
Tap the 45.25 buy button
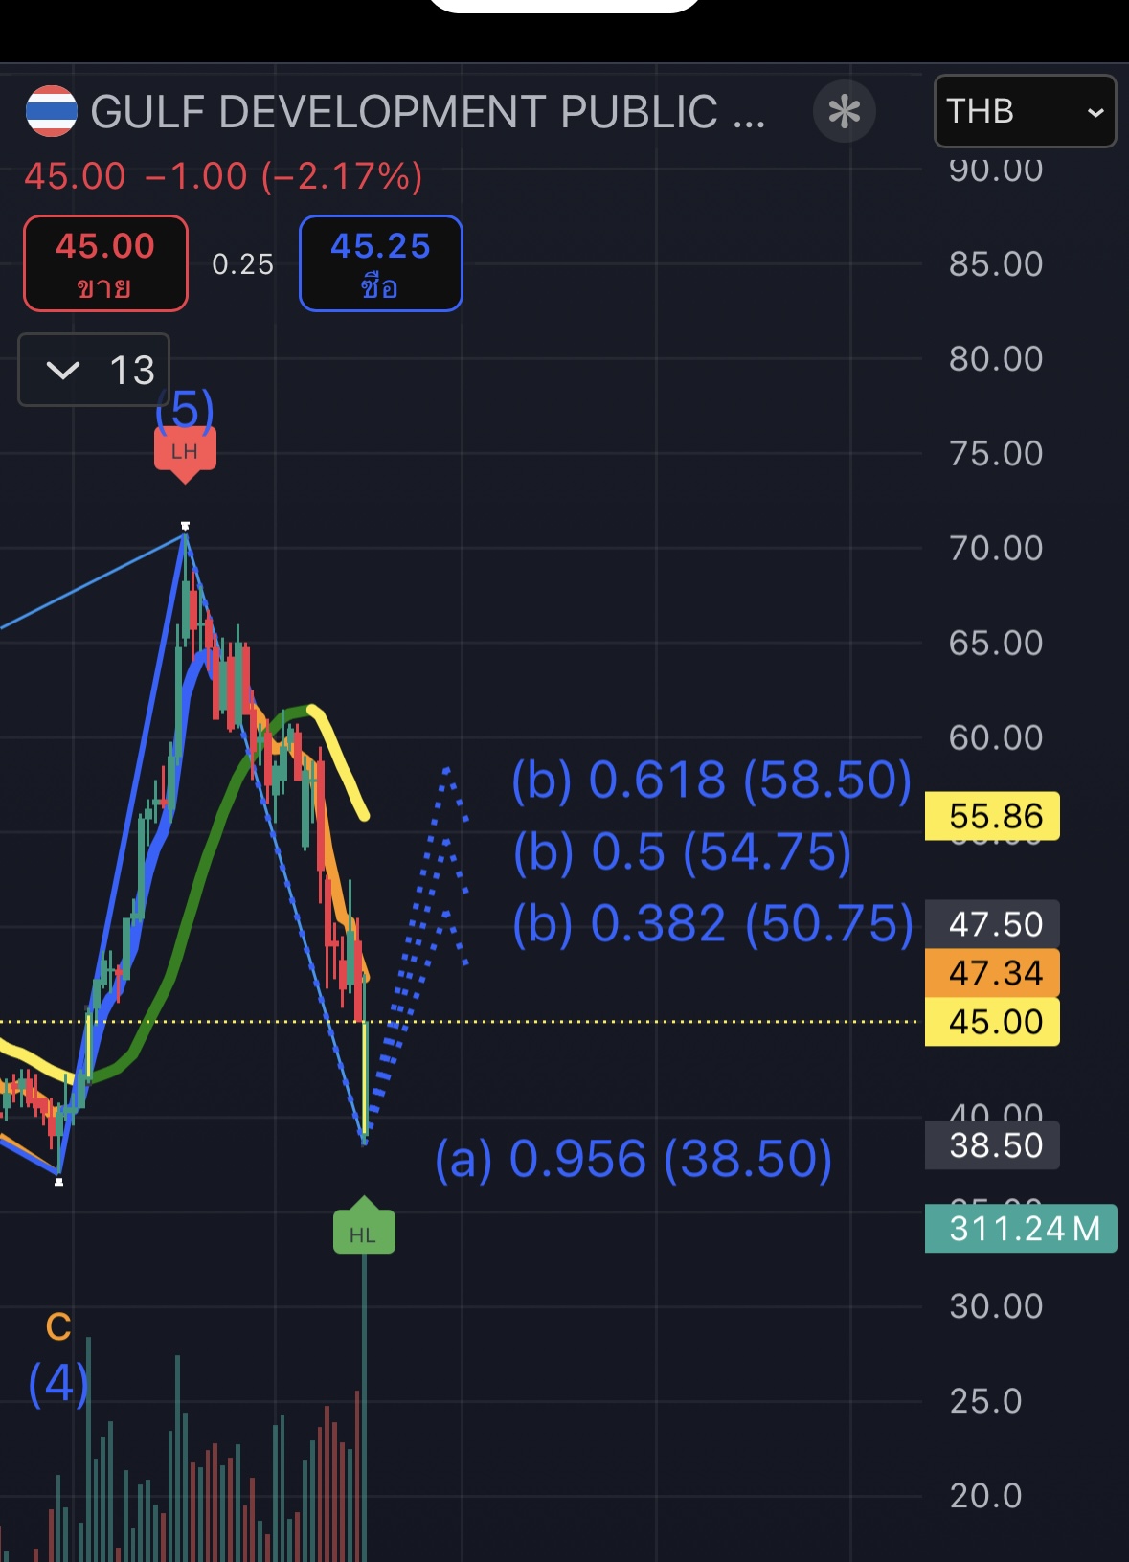point(381,263)
